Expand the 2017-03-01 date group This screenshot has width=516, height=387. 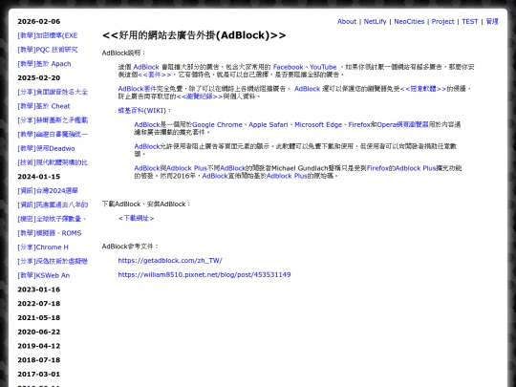pos(39,375)
